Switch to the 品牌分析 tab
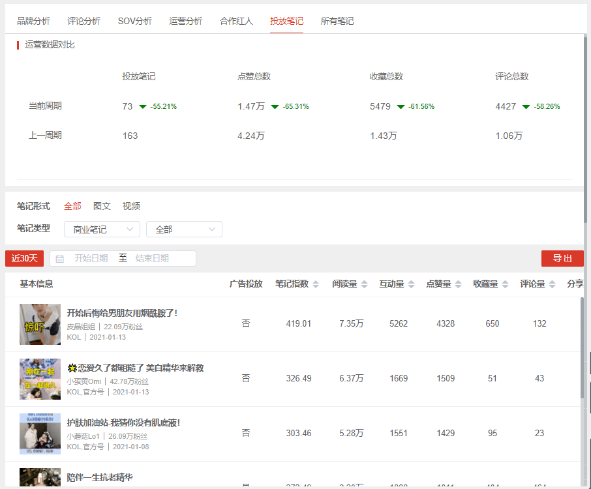591x489 pixels. pyautogui.click(x=33, y=21)
